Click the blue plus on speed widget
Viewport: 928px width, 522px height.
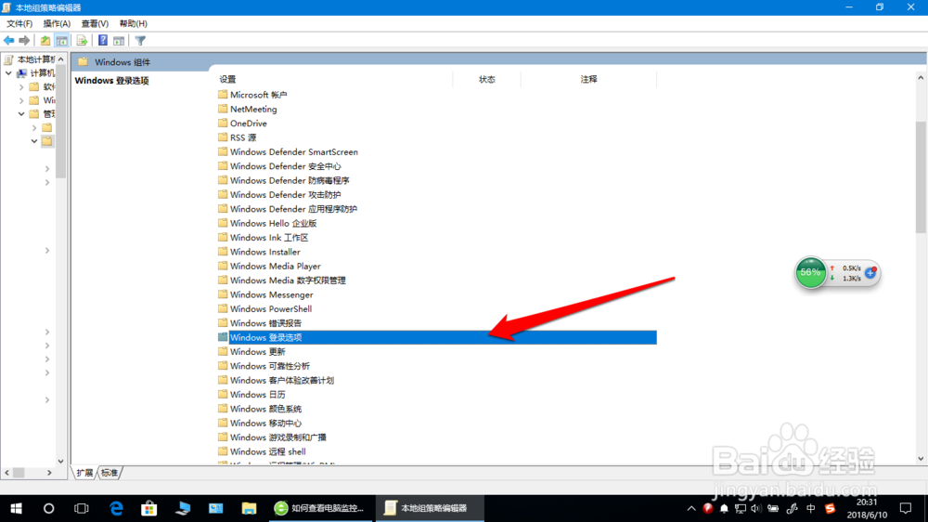(870, 273)
